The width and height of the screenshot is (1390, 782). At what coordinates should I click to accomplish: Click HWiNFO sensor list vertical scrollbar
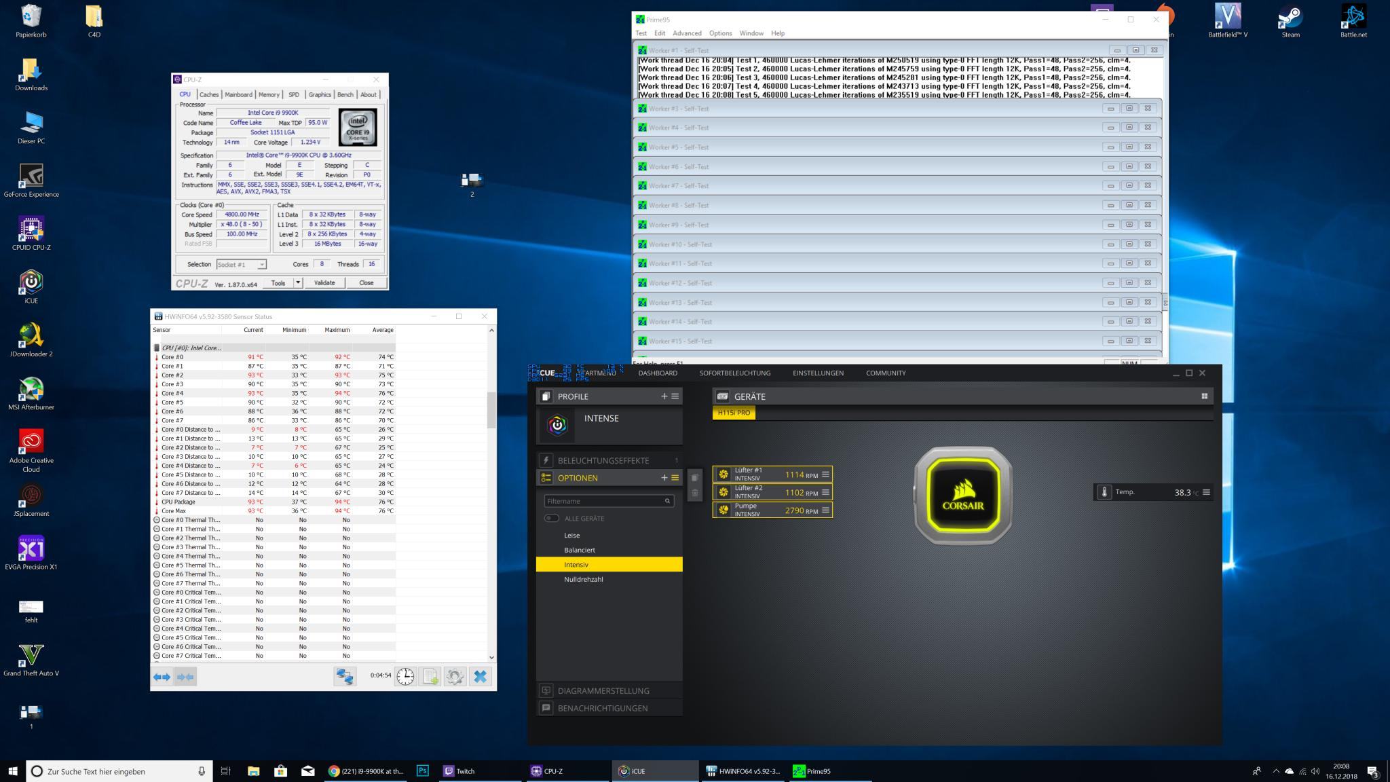point(491,410)
